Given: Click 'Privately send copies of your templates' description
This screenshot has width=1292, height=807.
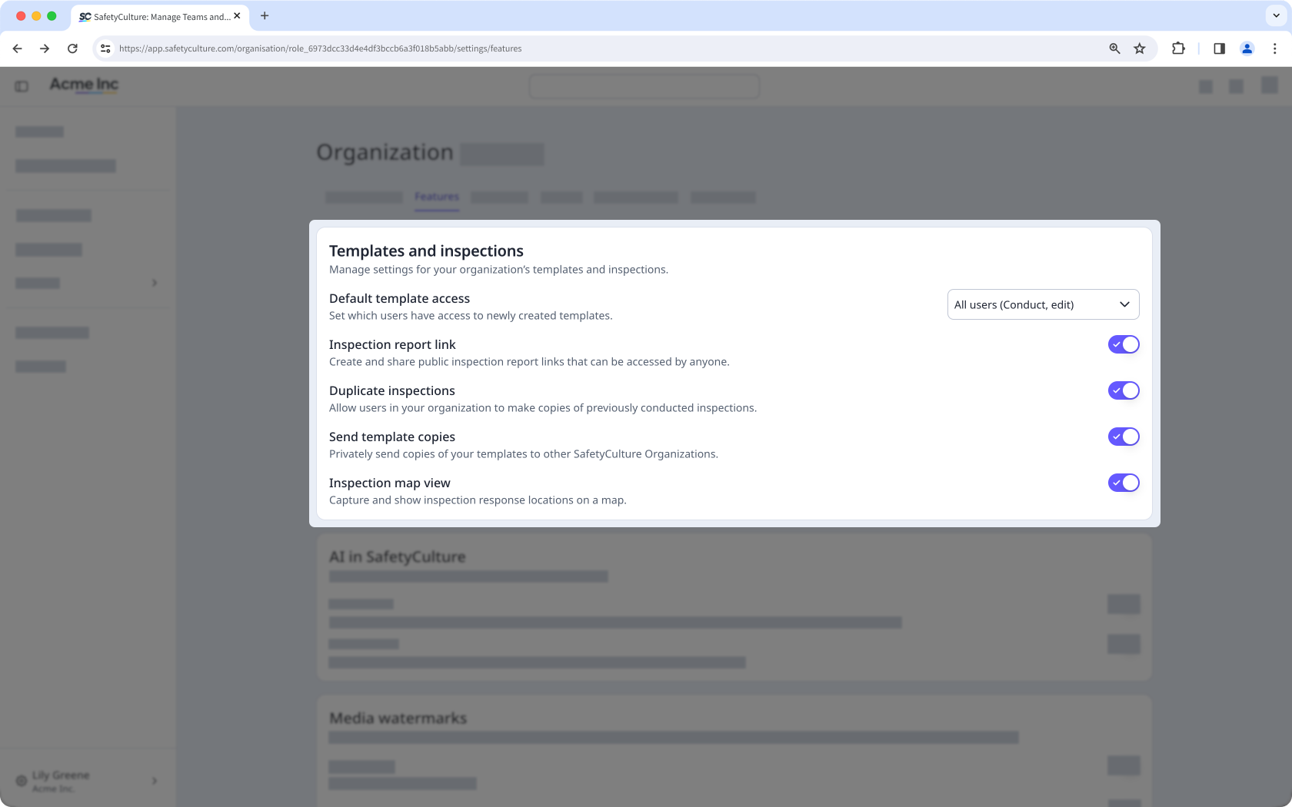Looking at the screenshot, I should [524, 453].
